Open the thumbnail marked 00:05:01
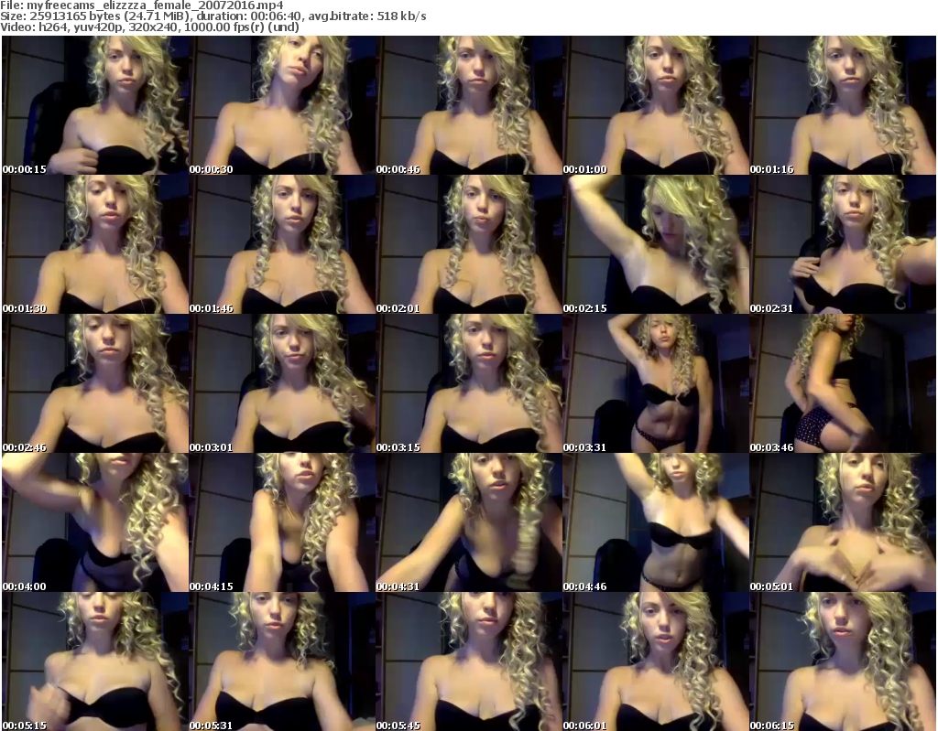Viewport: 938px width, 731px height. 843,522
